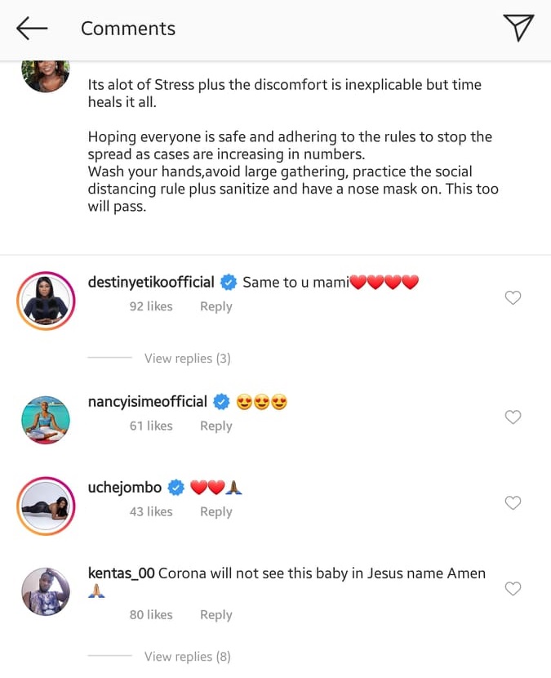Image resolution: width=551 pixels, height=678 pixels.
Task: Open destinyetikoofficial's profile picture
Action: 46,301
